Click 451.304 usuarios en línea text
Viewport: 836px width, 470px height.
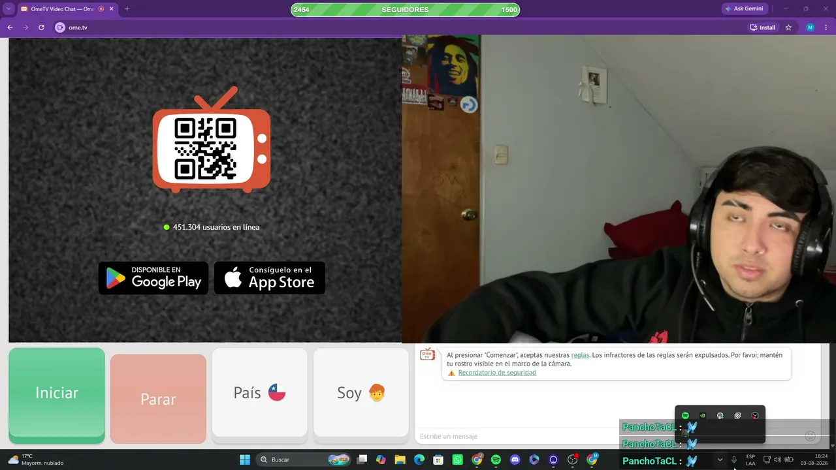click(216, 227)
